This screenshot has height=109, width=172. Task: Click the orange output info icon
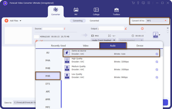(142, 29)
